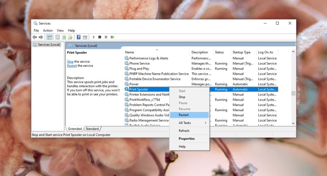Select Properties in the context menu
Viewport: 327px width, 176px height.
coord(186,139)
